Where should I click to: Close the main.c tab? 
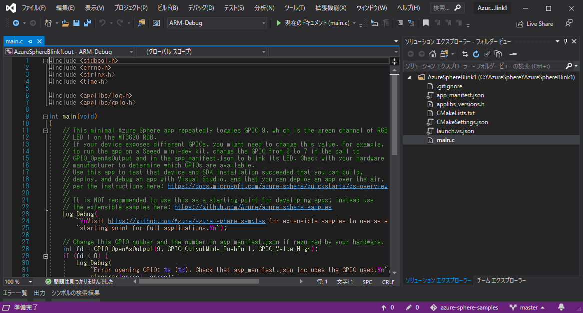39,41
